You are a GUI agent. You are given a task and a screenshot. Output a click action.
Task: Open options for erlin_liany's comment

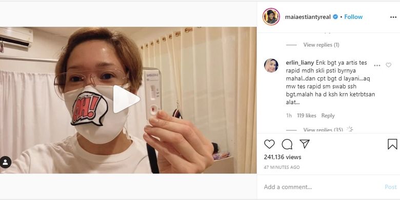click(377, 66)
